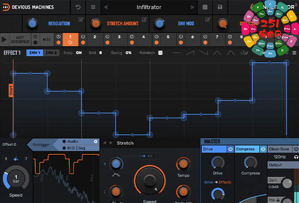Switch to the ENV 2 tab
This screenshot has height=203, width=299.
point(51,53)
